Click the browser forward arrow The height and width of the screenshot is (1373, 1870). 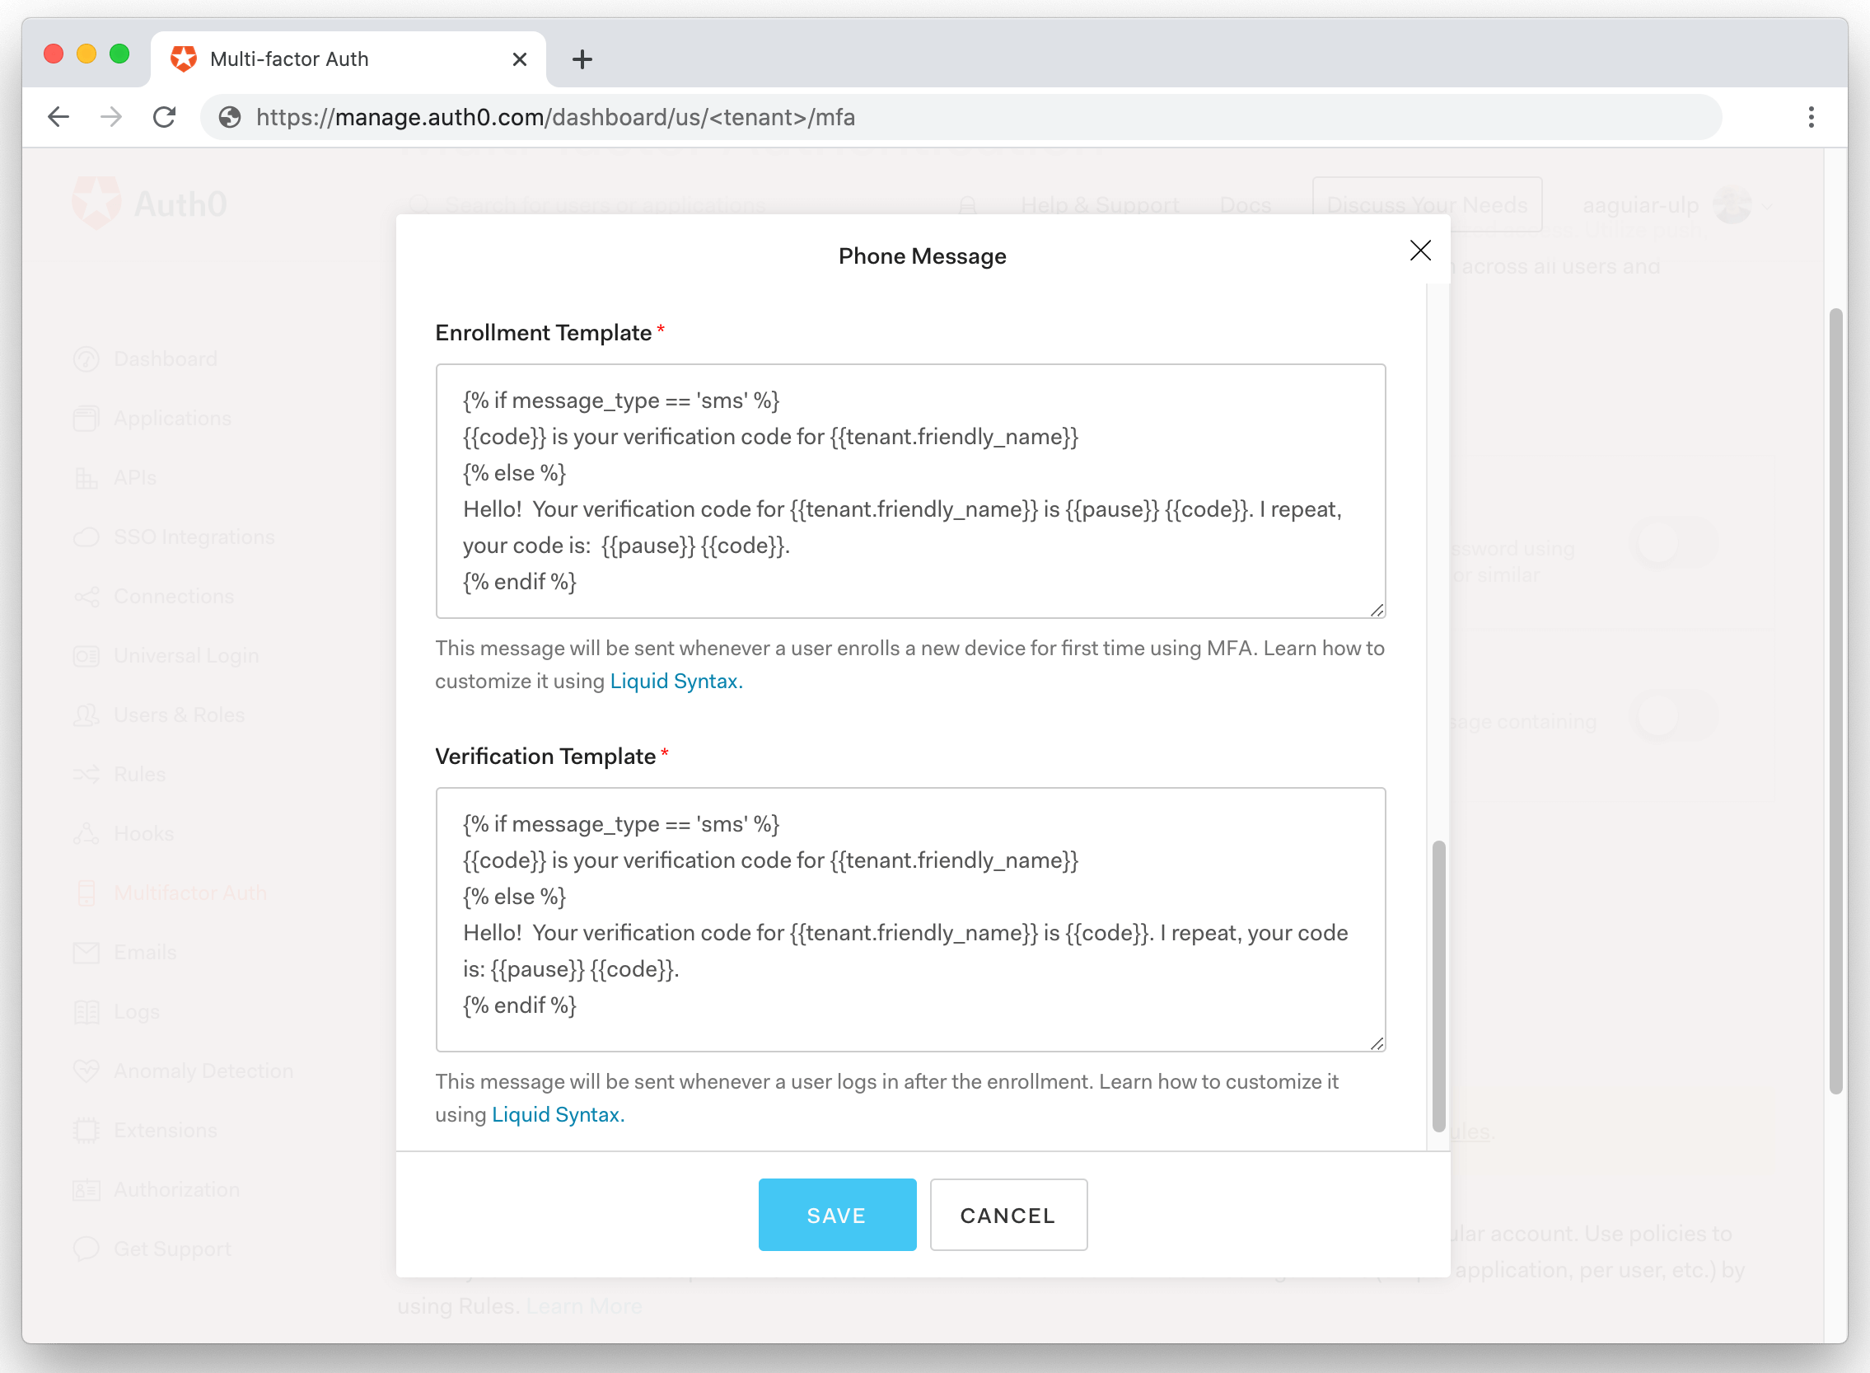(110, 117)
